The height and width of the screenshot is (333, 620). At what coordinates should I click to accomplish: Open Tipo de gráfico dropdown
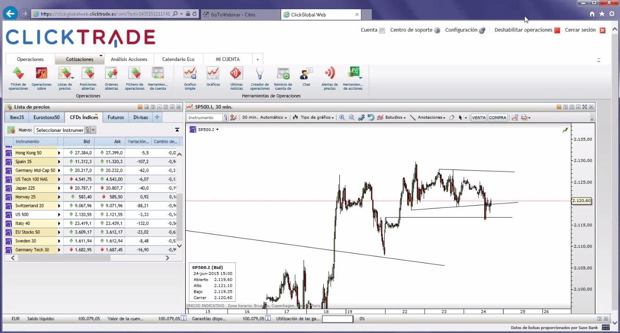pos(313,118)
